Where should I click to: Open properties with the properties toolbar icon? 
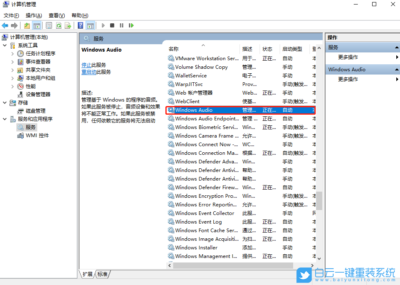pos(48,25)
